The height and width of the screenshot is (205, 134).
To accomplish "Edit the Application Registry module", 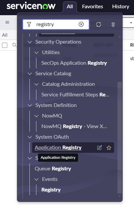I will tap(99, 148).
